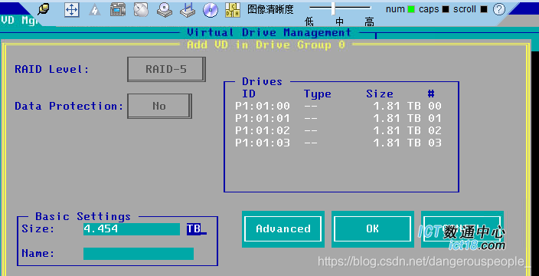
Task: Click the pin icon on the KVM toolbar
Action: click(44, 10)
